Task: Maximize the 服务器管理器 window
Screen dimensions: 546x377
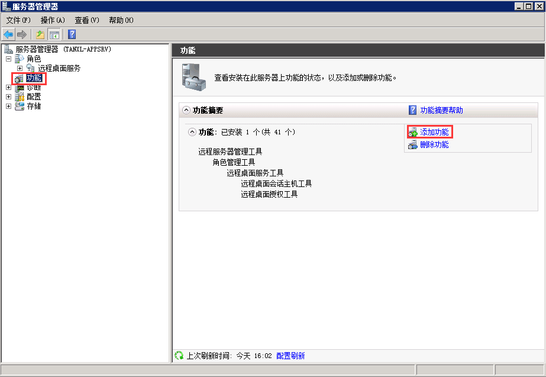Action: click(528, 6)
